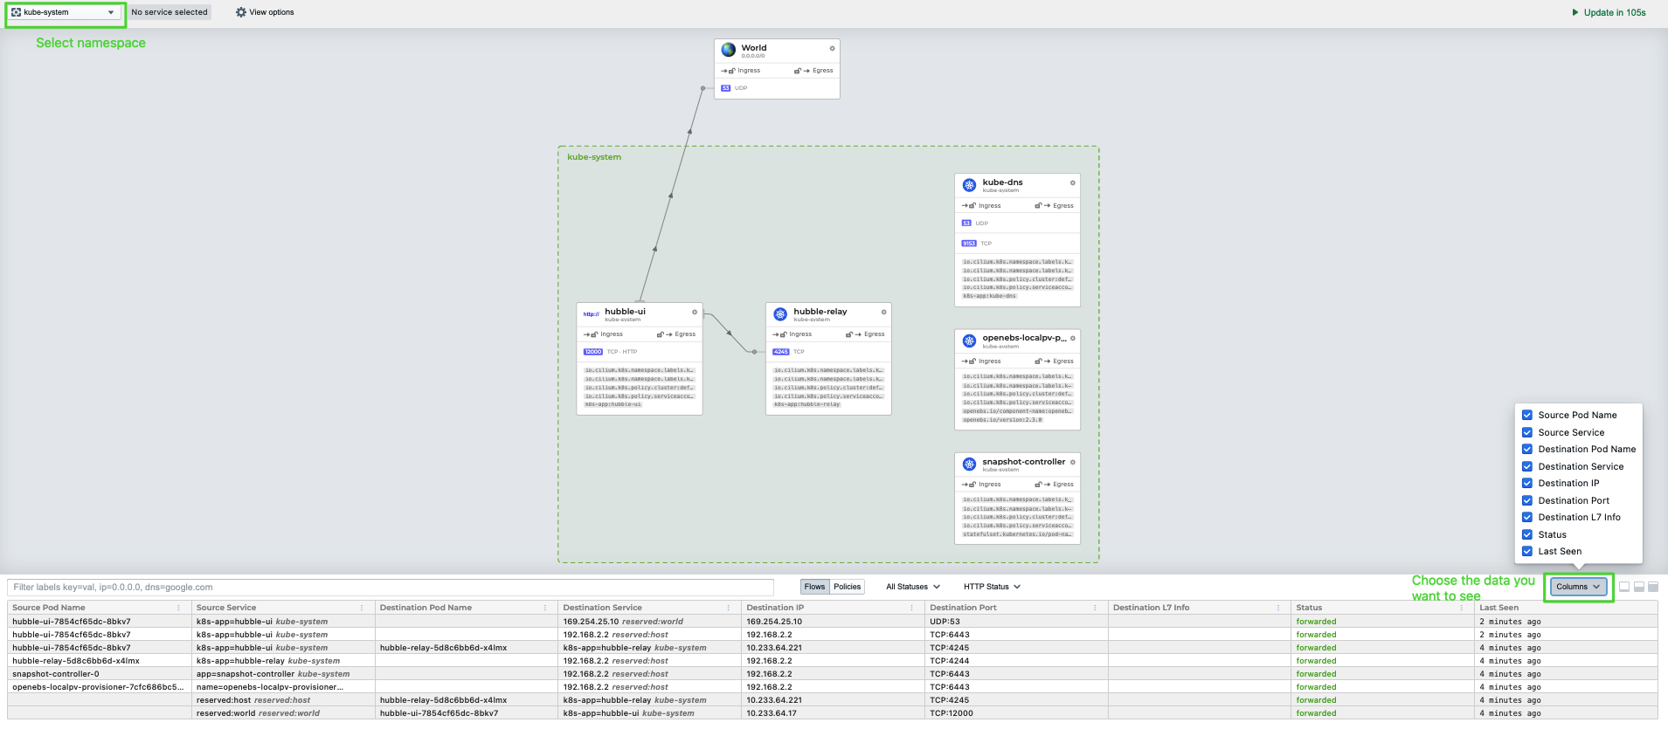Viewport: 1668px width, 743px height.
Task: Select the Flows tab
Action: coord(814,587)
